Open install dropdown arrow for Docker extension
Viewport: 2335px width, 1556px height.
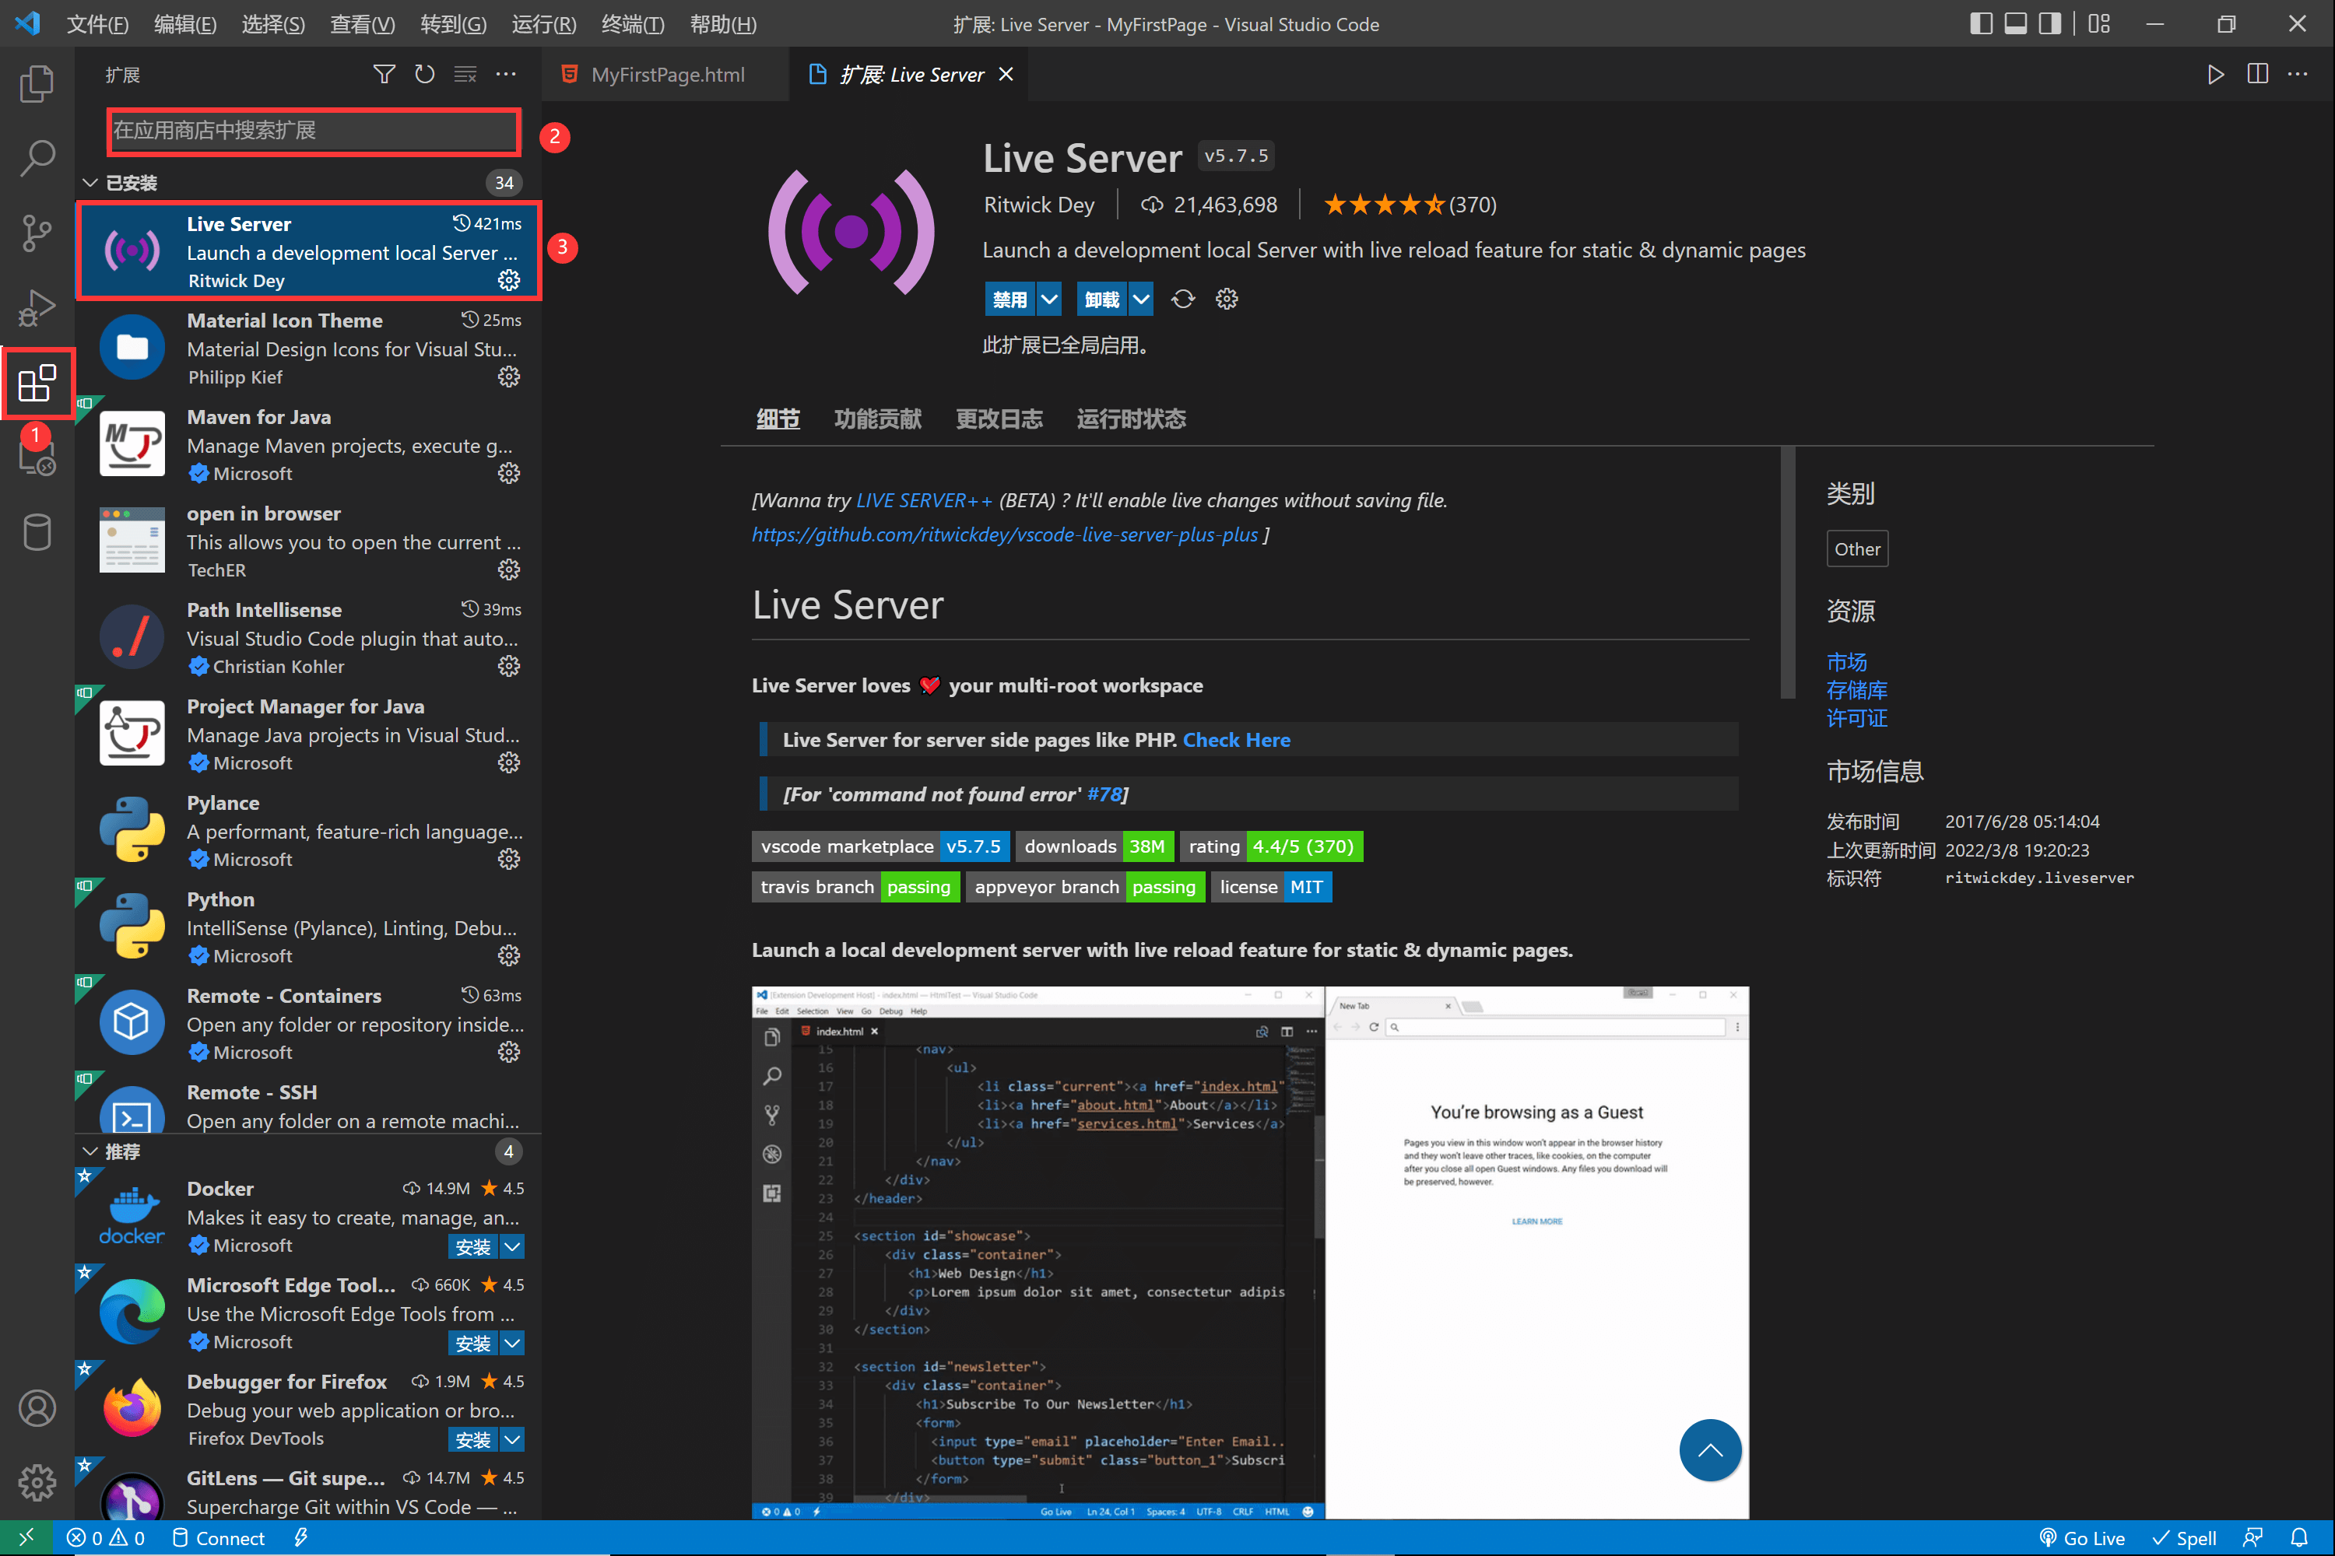[x=512, y=1246]
